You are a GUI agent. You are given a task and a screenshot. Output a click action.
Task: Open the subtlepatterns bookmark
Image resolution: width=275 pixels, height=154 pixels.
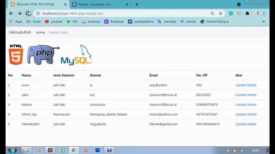(x=141, y=22)
